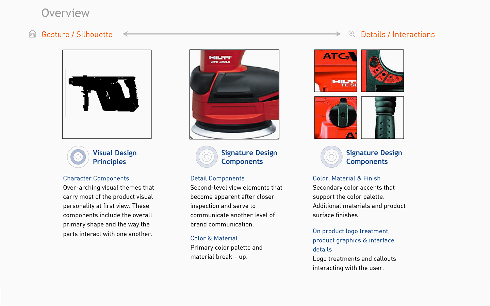Select the target icon above Color, Material & Finish
This screenshot has width=490, height=306.
[331, 157]
